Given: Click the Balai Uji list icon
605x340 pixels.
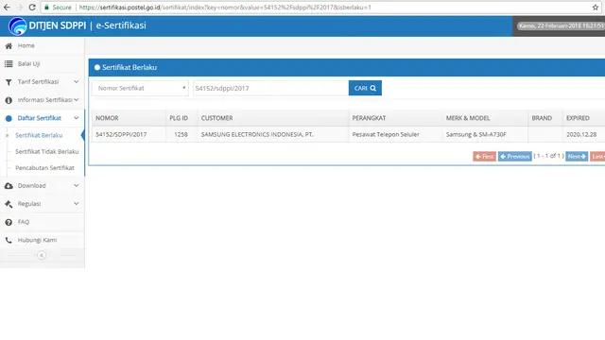Looking at the screenshot, I should pyautogui.click(x=9, y=64).
